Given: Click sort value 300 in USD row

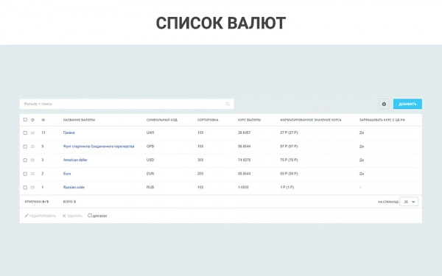Looking at the screenshot, I should (x=200, y=160).
